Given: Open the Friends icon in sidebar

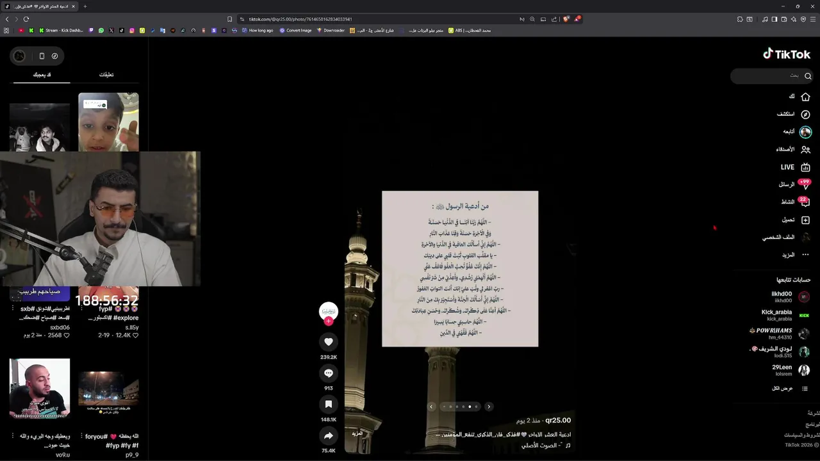Looking at the screenshot, I should (805, 149).
